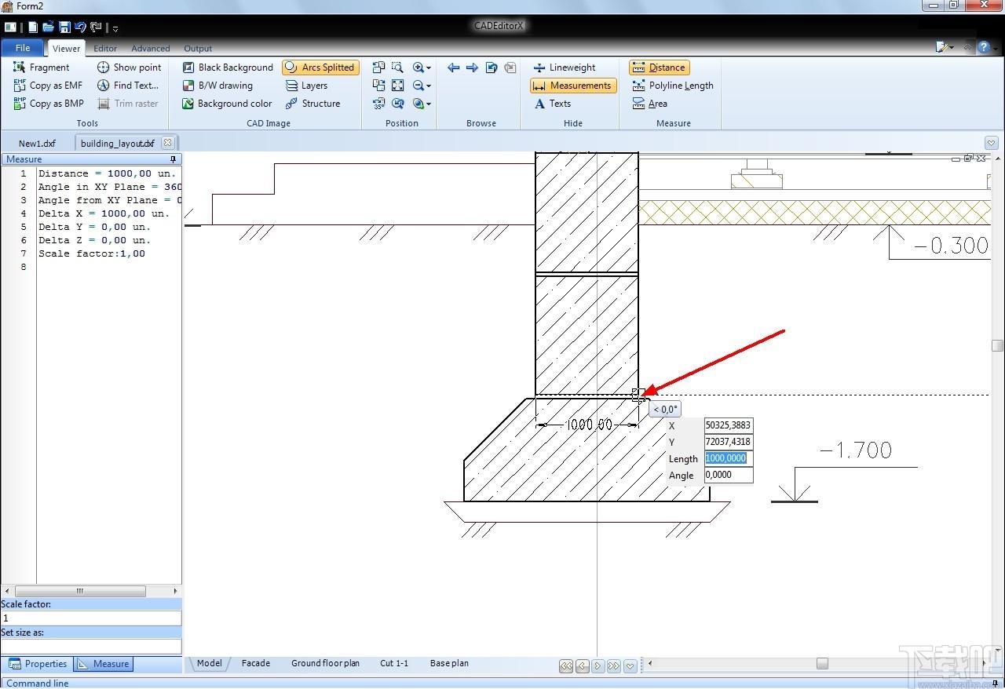
Task: Switch to the Editor ribbon tab
Action: pos(105,49)
